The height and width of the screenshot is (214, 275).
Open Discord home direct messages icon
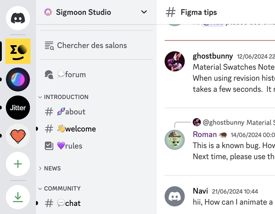(x=18, y=18)
